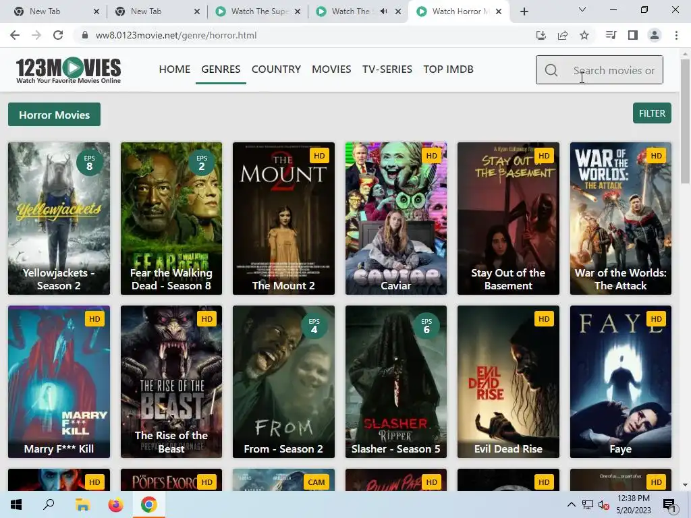Expand the tab search chevron
This screenshot has width=691, height=518.
click(x=582, y=9)
